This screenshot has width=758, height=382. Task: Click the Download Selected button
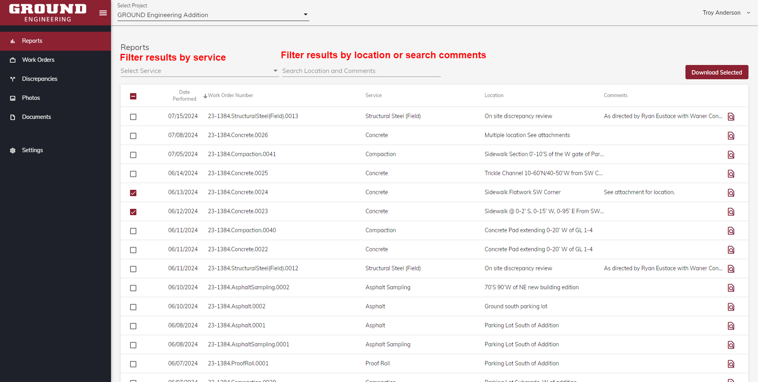716,73
